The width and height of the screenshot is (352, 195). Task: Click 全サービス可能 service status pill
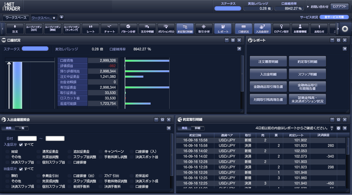point(334,17)
